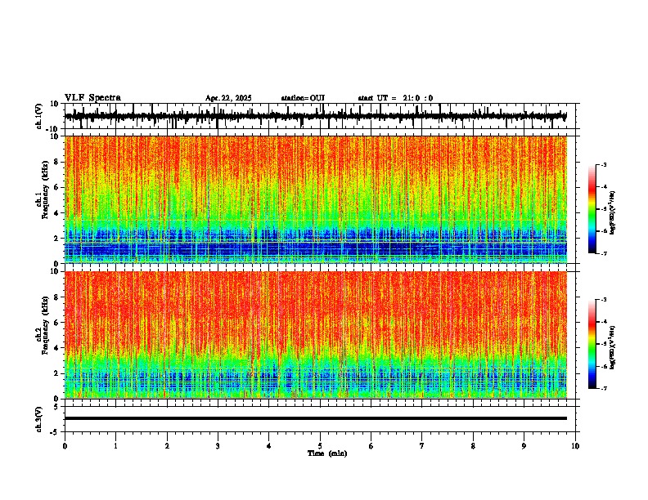Select the "start UT = 21: 0 : 0" text
Image resolution: width=648 pixels, height=500 pixels.
point(395,98)
